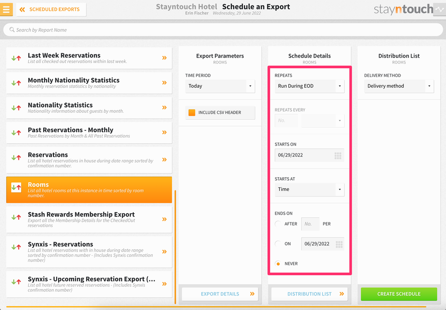The height and width of the screenshot is (310, 446).
Task: Click export arrows icon for Reservations row
Action: pos(16,157)
